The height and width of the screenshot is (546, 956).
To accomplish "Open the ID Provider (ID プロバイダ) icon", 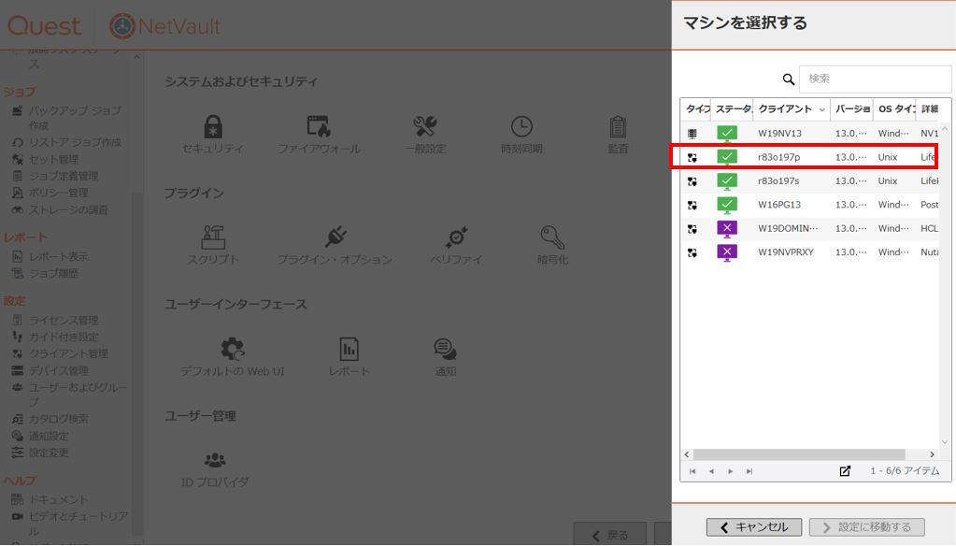I will 215,459.
